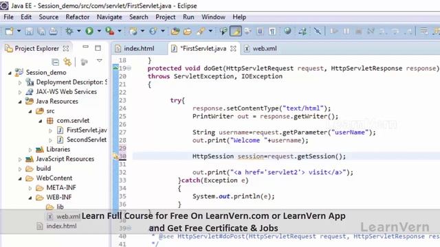Click line number 24 in the gutter
This screenshot has height=247, width=440.
(122, 108)
